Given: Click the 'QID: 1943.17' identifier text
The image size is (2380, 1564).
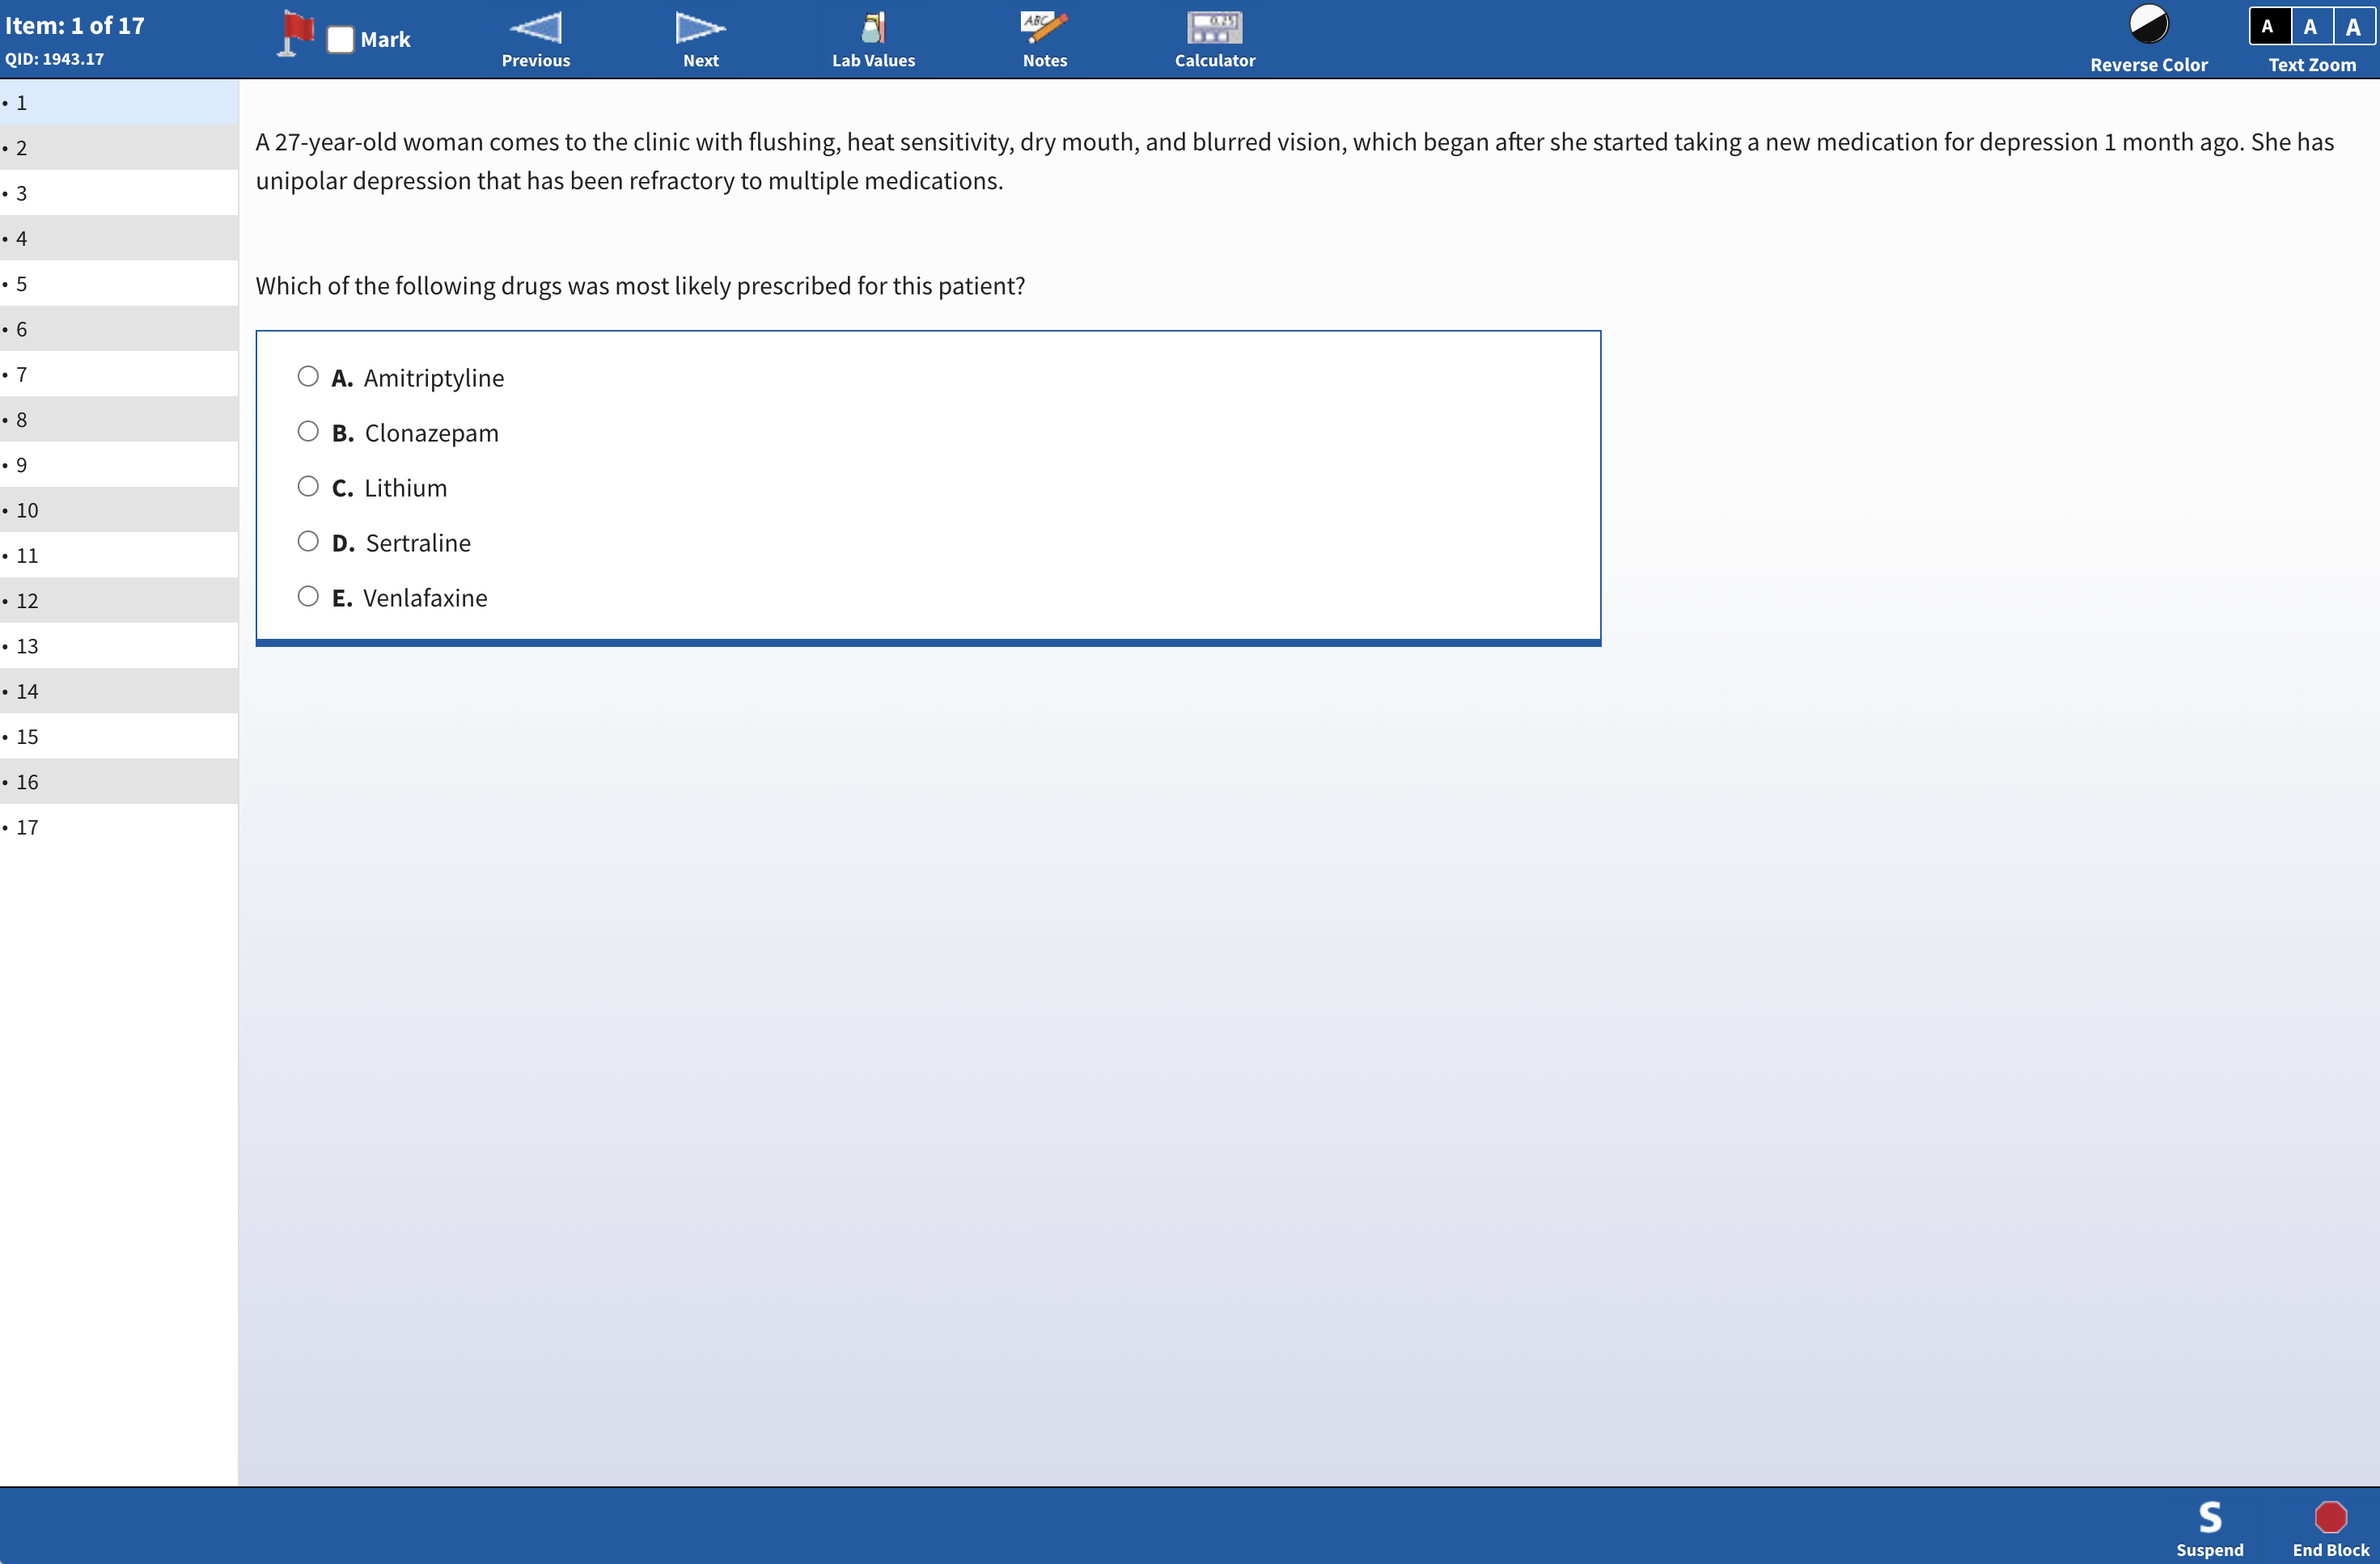Looking at the screenshot, I should click(54, 59).
